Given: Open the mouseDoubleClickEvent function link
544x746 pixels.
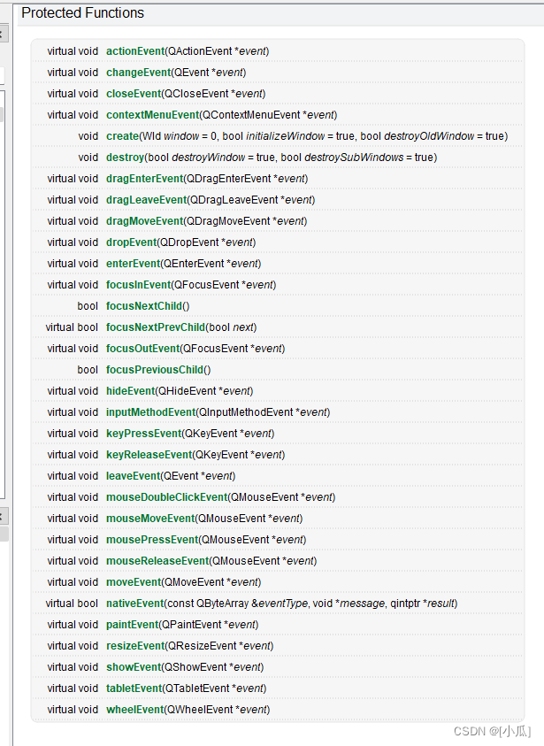Looking at the screenshot, I should (x=167, y=497).
